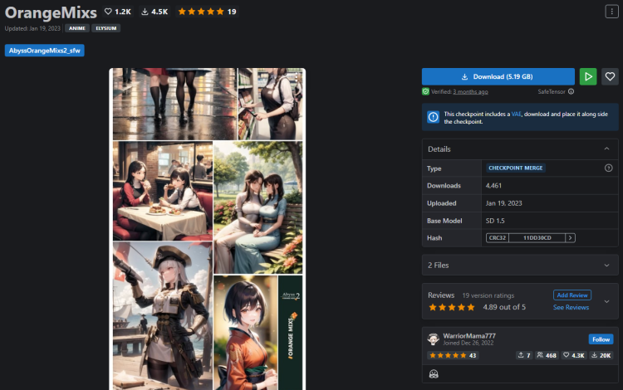Click the 19 version ratings text
Screen dimensions: 623x390
click(488, 295)
